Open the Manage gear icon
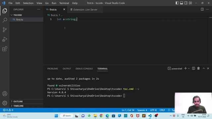The image size is (212, 119). [5, 103]
